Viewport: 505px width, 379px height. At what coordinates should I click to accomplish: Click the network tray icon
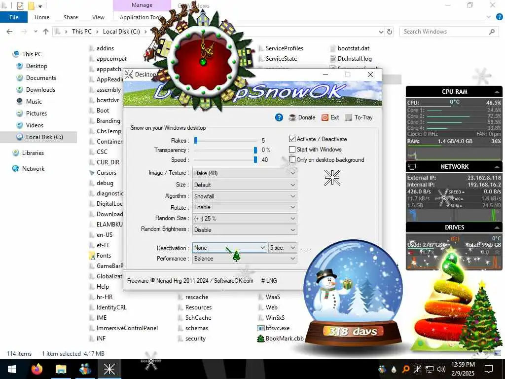(430, 369)
